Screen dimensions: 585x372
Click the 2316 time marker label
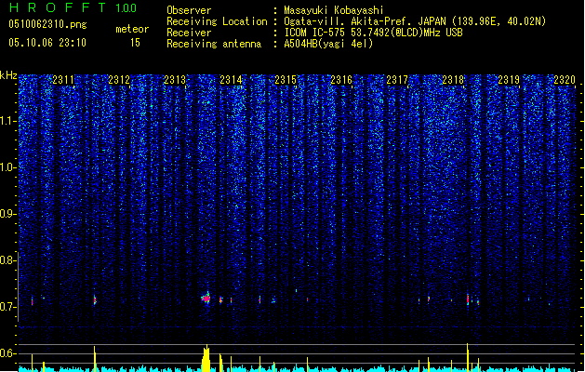coord(341,79)
